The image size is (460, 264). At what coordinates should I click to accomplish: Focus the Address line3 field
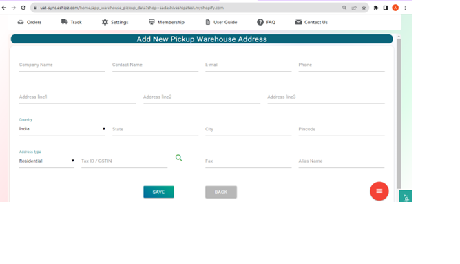pyautogui.click(x=326, y=97)
